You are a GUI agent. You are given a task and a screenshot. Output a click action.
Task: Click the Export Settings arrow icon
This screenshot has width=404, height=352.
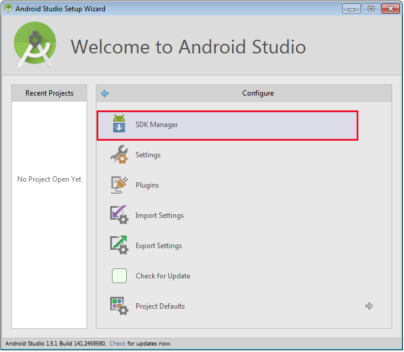tap(119, 245)
